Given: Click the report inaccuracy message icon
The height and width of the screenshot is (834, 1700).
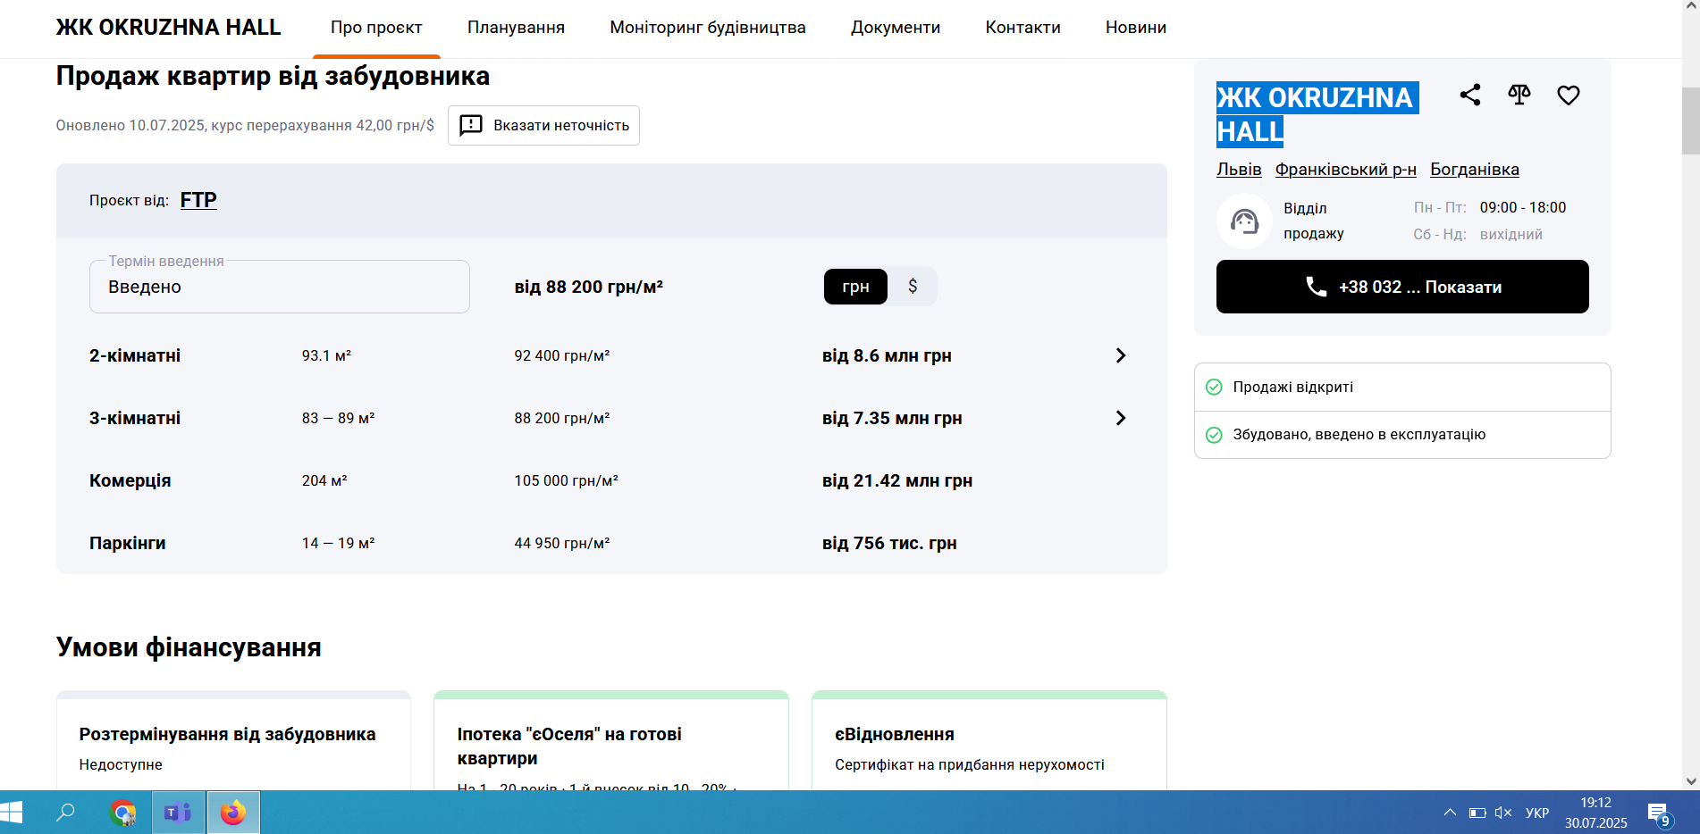Looking at the screenshot, I should (471, 125).
